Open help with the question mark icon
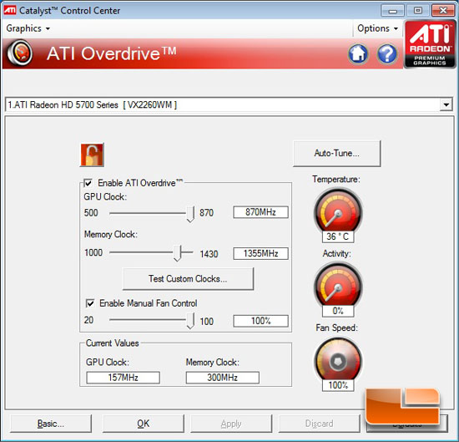Viewport: 459px width, 442px height. point(386,53)
